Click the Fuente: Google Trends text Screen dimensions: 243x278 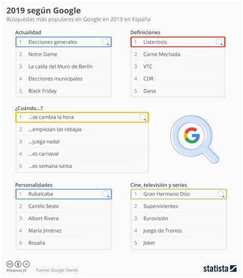tap(57, 270)
